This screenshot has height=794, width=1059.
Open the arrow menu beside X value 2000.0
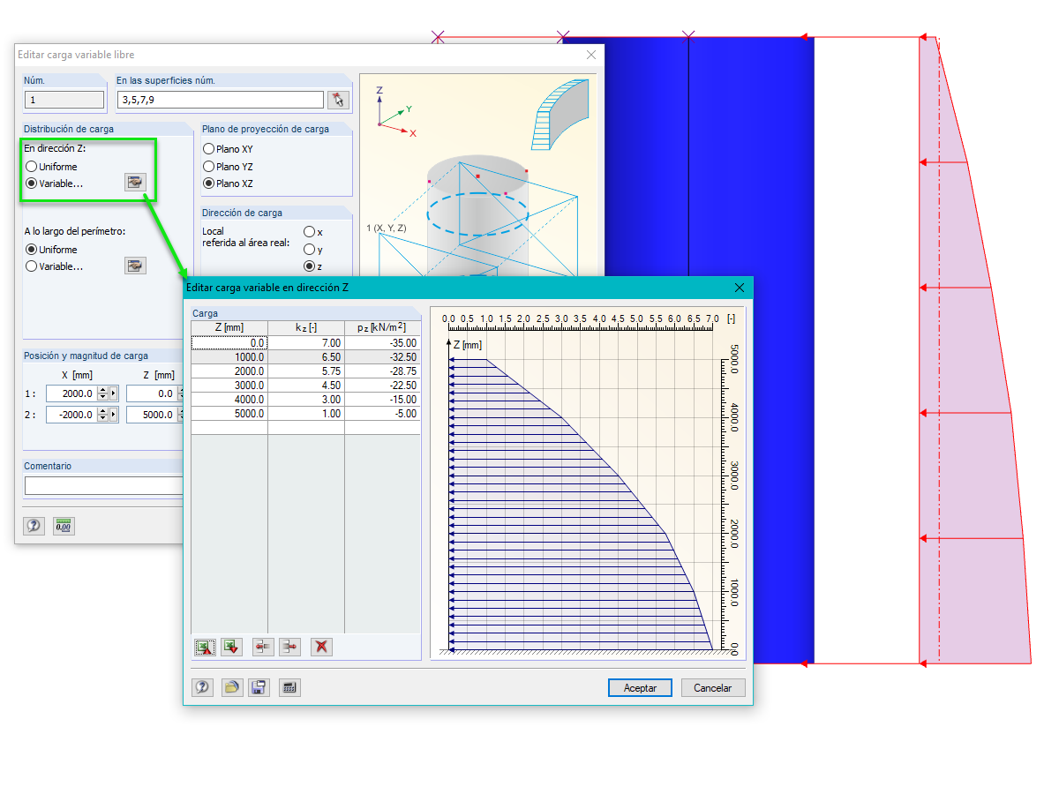[x=113, y=393]
